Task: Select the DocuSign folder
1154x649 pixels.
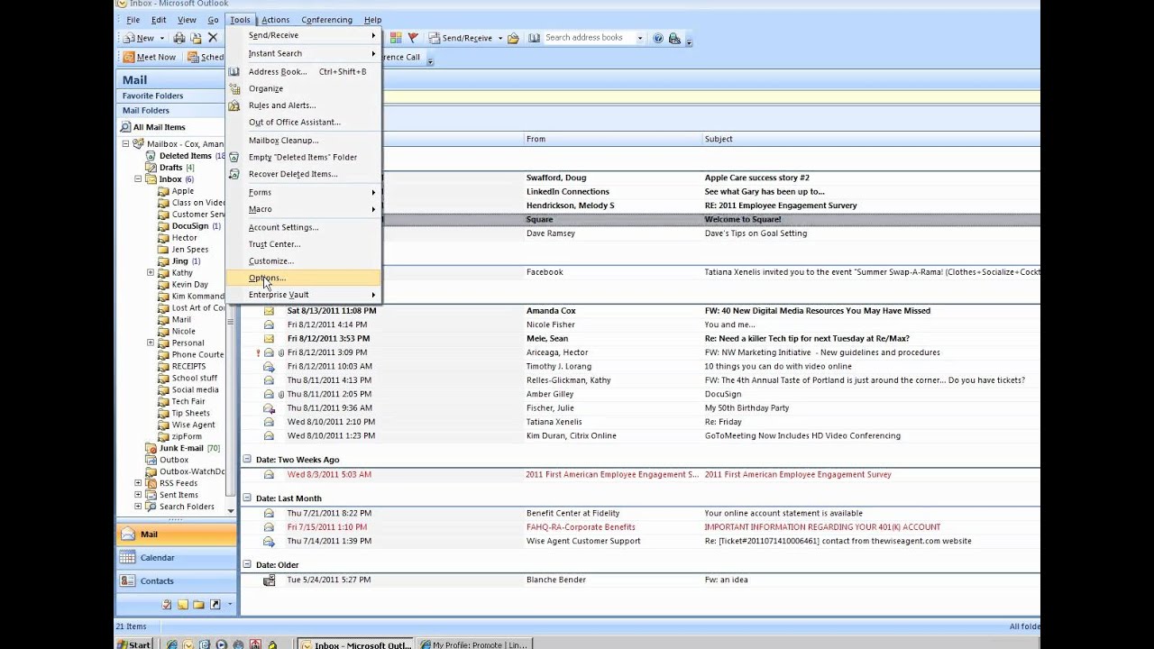Action: click(190, 226)
